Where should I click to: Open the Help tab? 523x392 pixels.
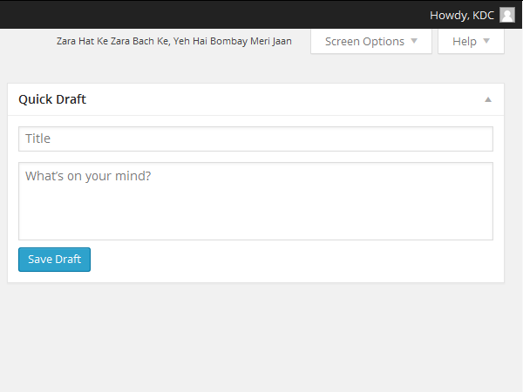pos(465,41)
